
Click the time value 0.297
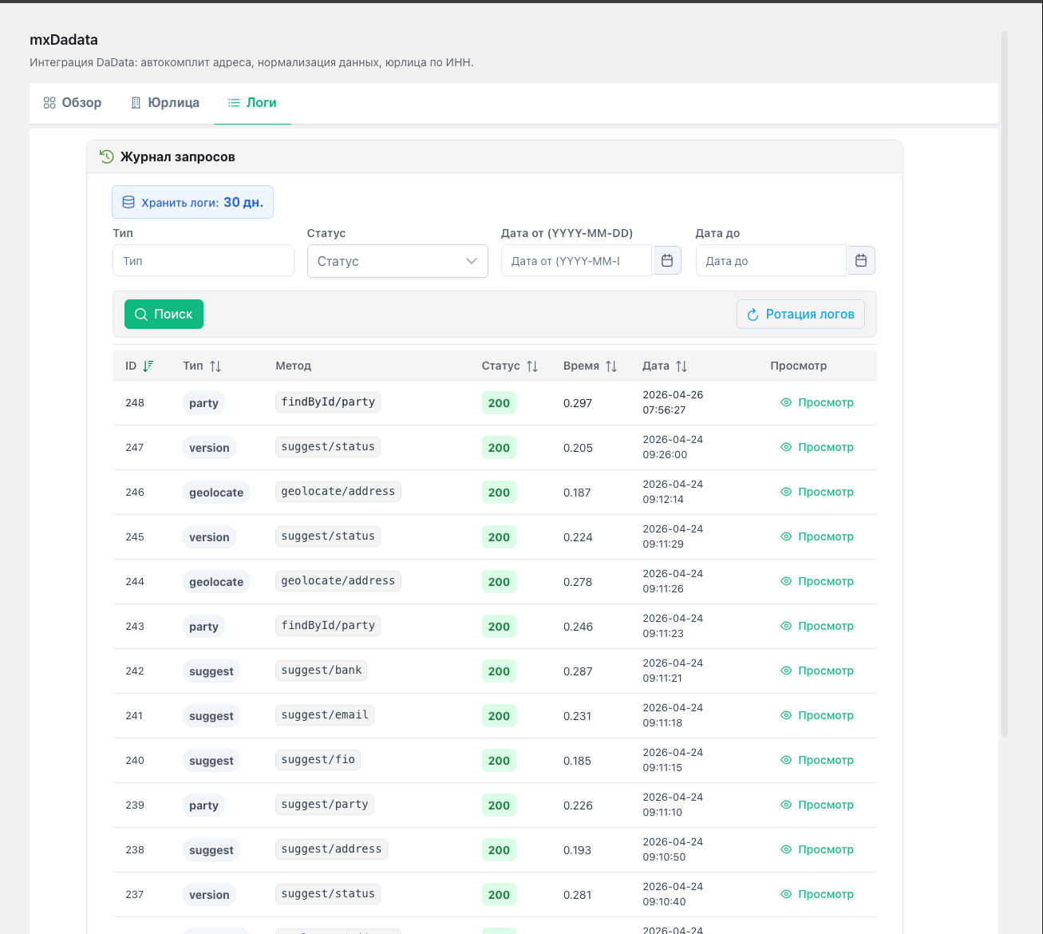[x=578, y=403]
